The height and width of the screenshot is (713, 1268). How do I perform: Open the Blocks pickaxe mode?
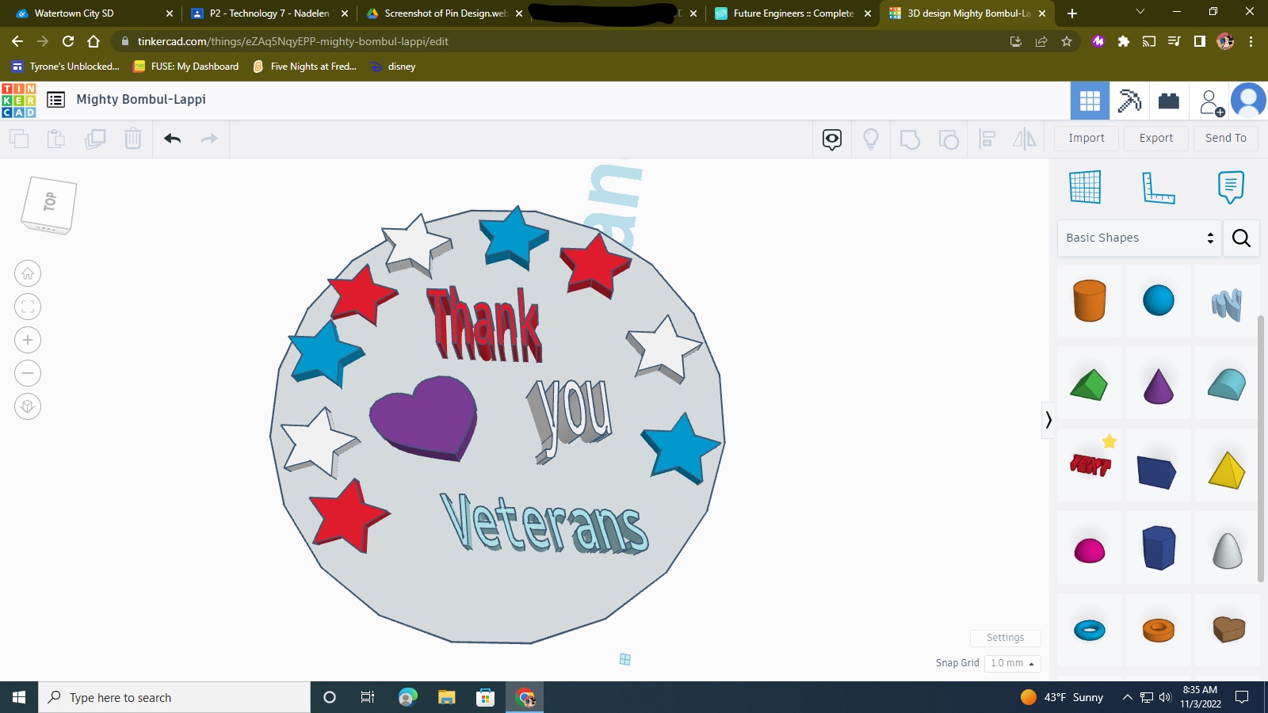[1129, 101]
